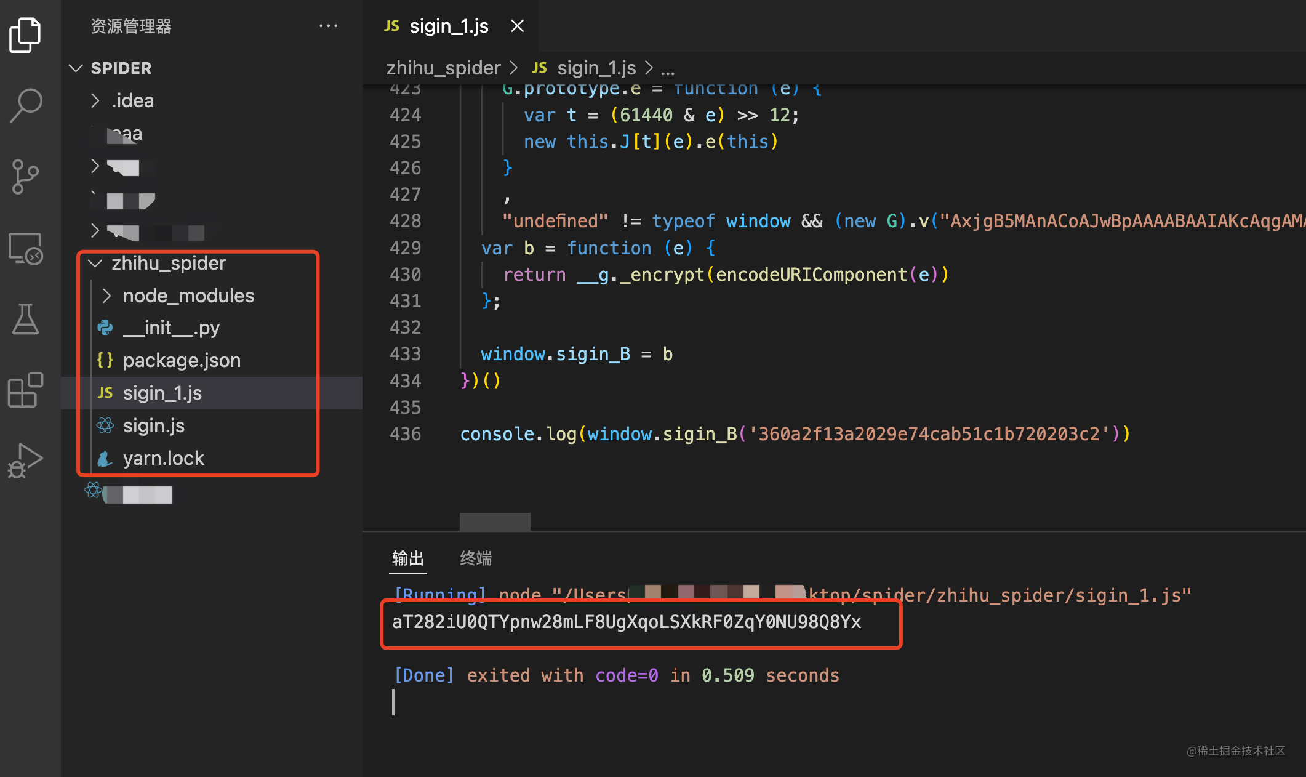Click line number 424 in gutter
Screen dimensions: 1306x777
(406, 115)
